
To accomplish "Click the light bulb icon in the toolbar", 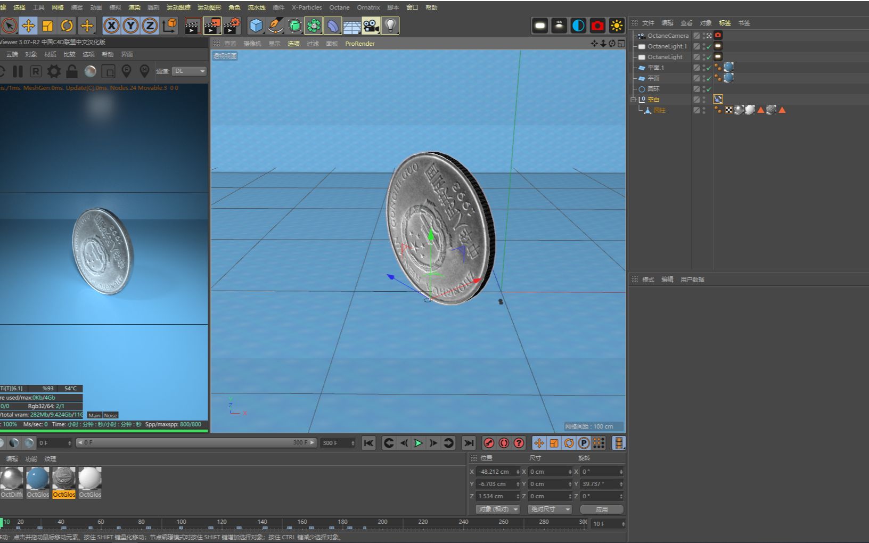I will tap(390, 25).
